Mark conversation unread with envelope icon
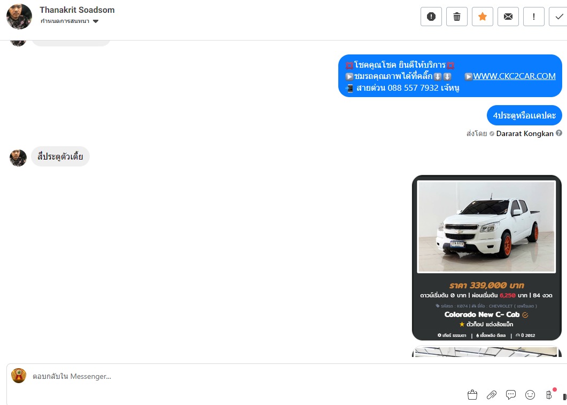Screen dimensions: 567x405 pyautogui.click(x=508, y=17)
